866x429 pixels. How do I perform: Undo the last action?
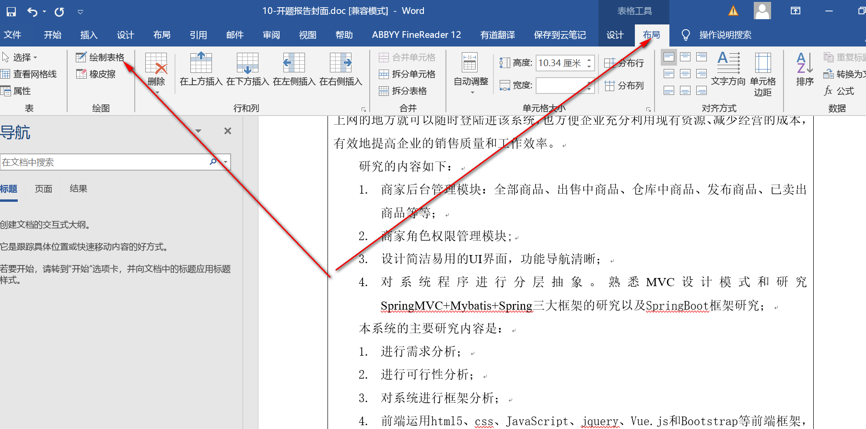32,12
